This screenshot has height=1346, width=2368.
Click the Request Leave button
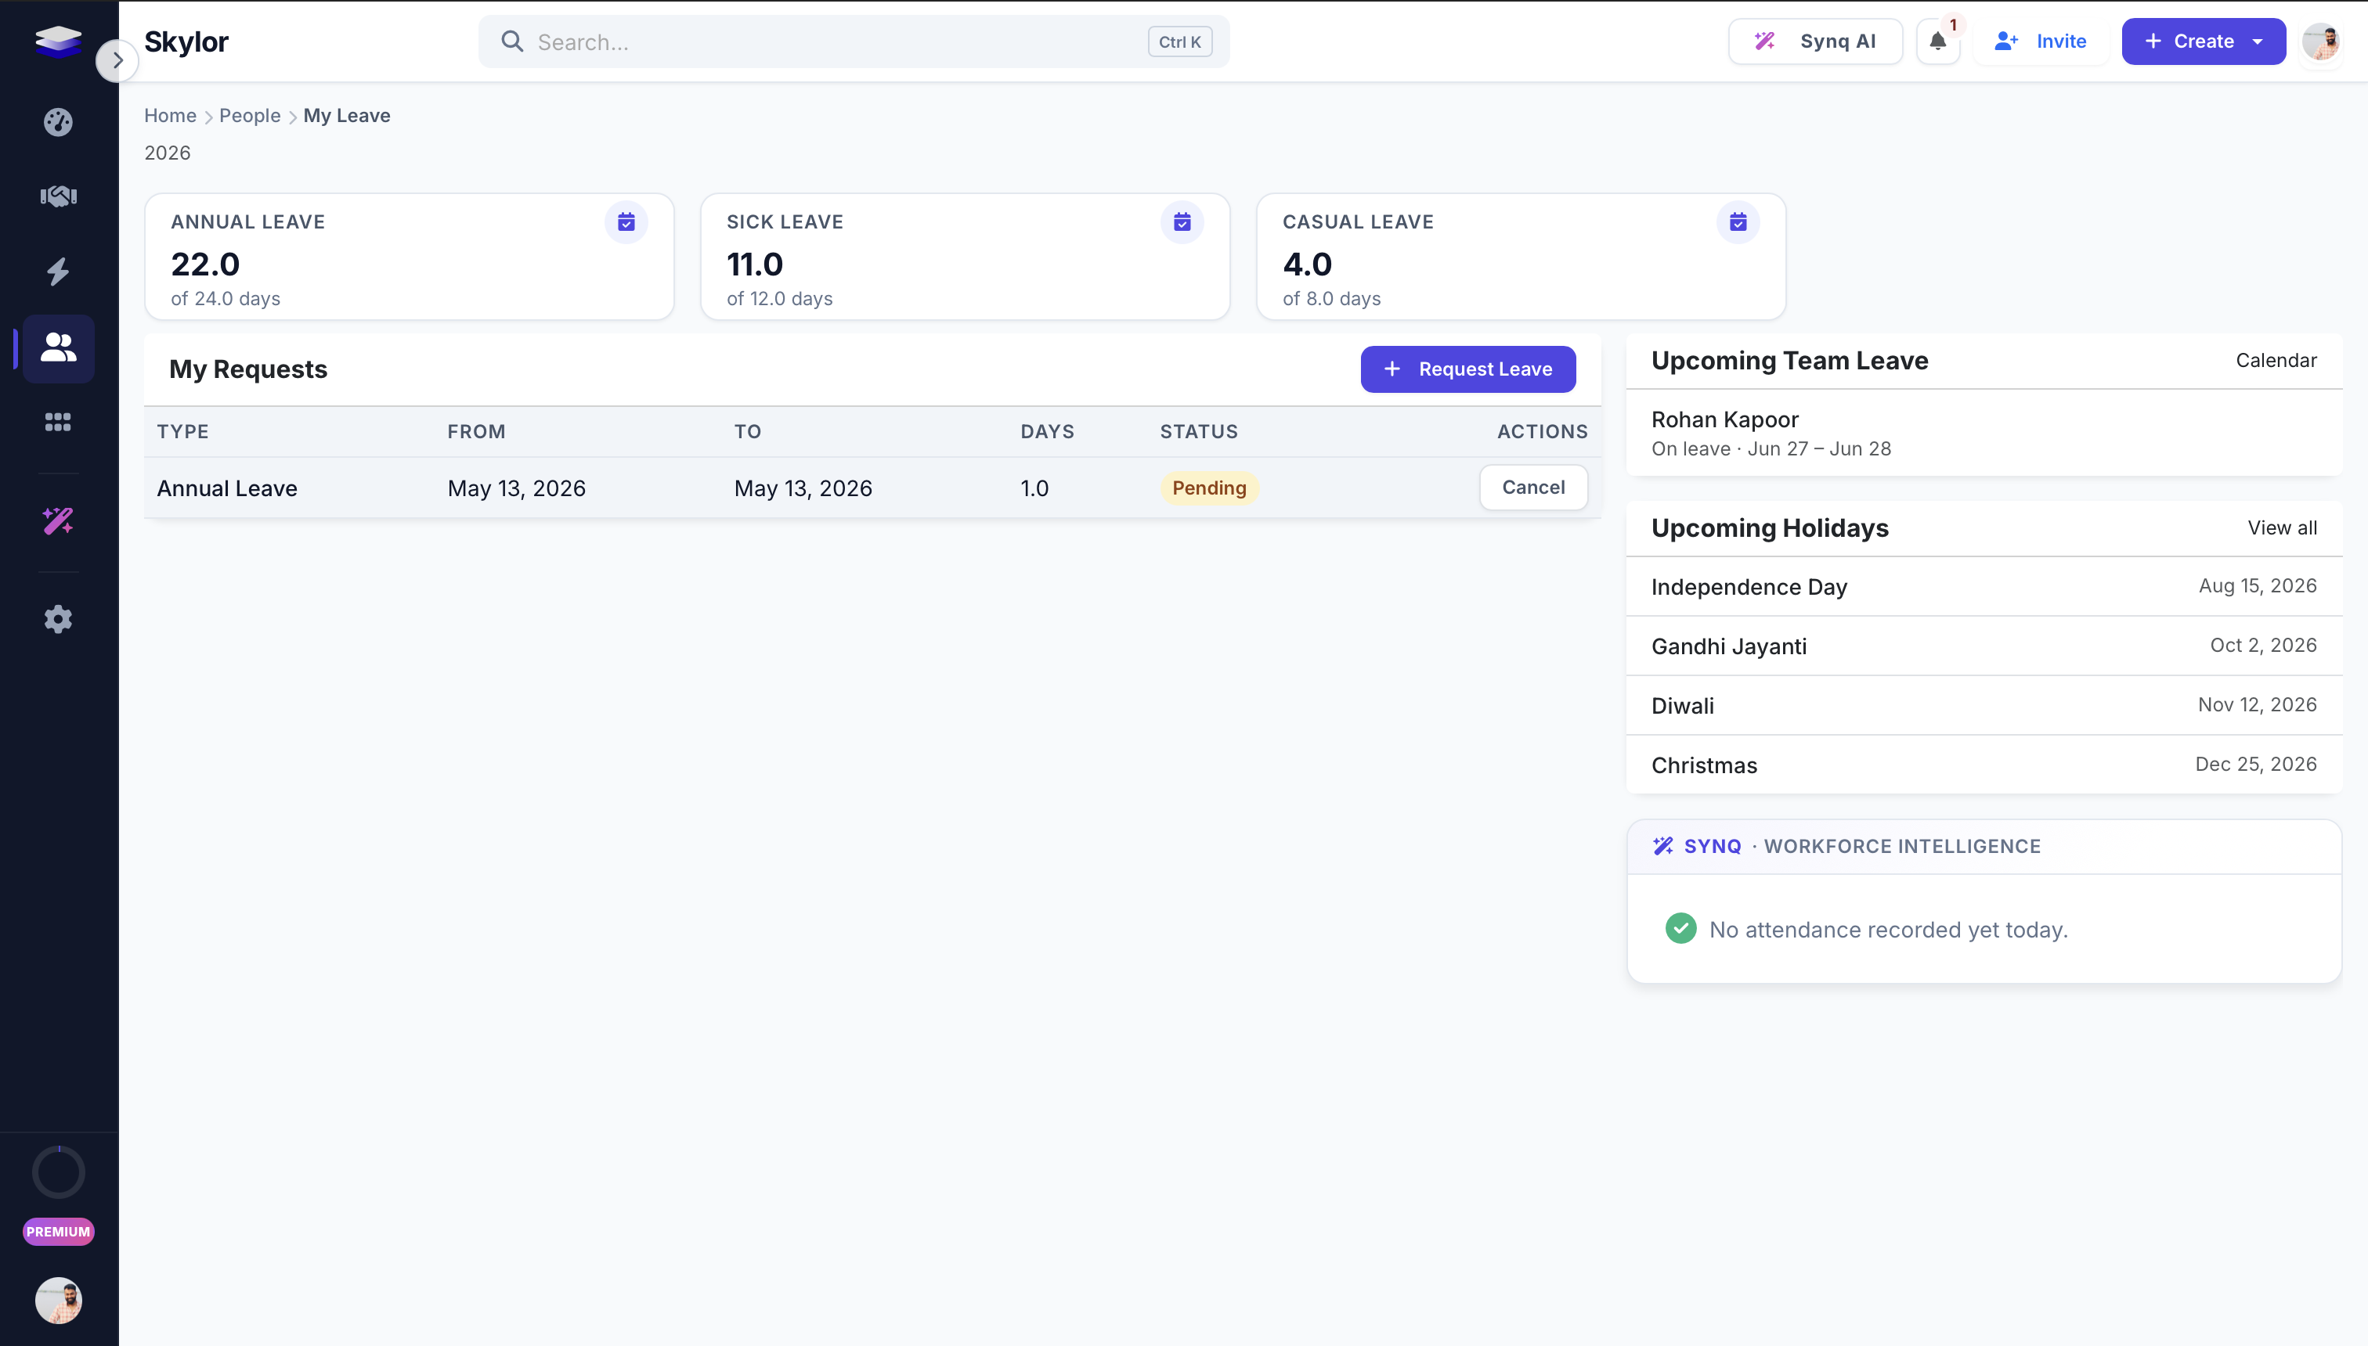(1468, 369)
